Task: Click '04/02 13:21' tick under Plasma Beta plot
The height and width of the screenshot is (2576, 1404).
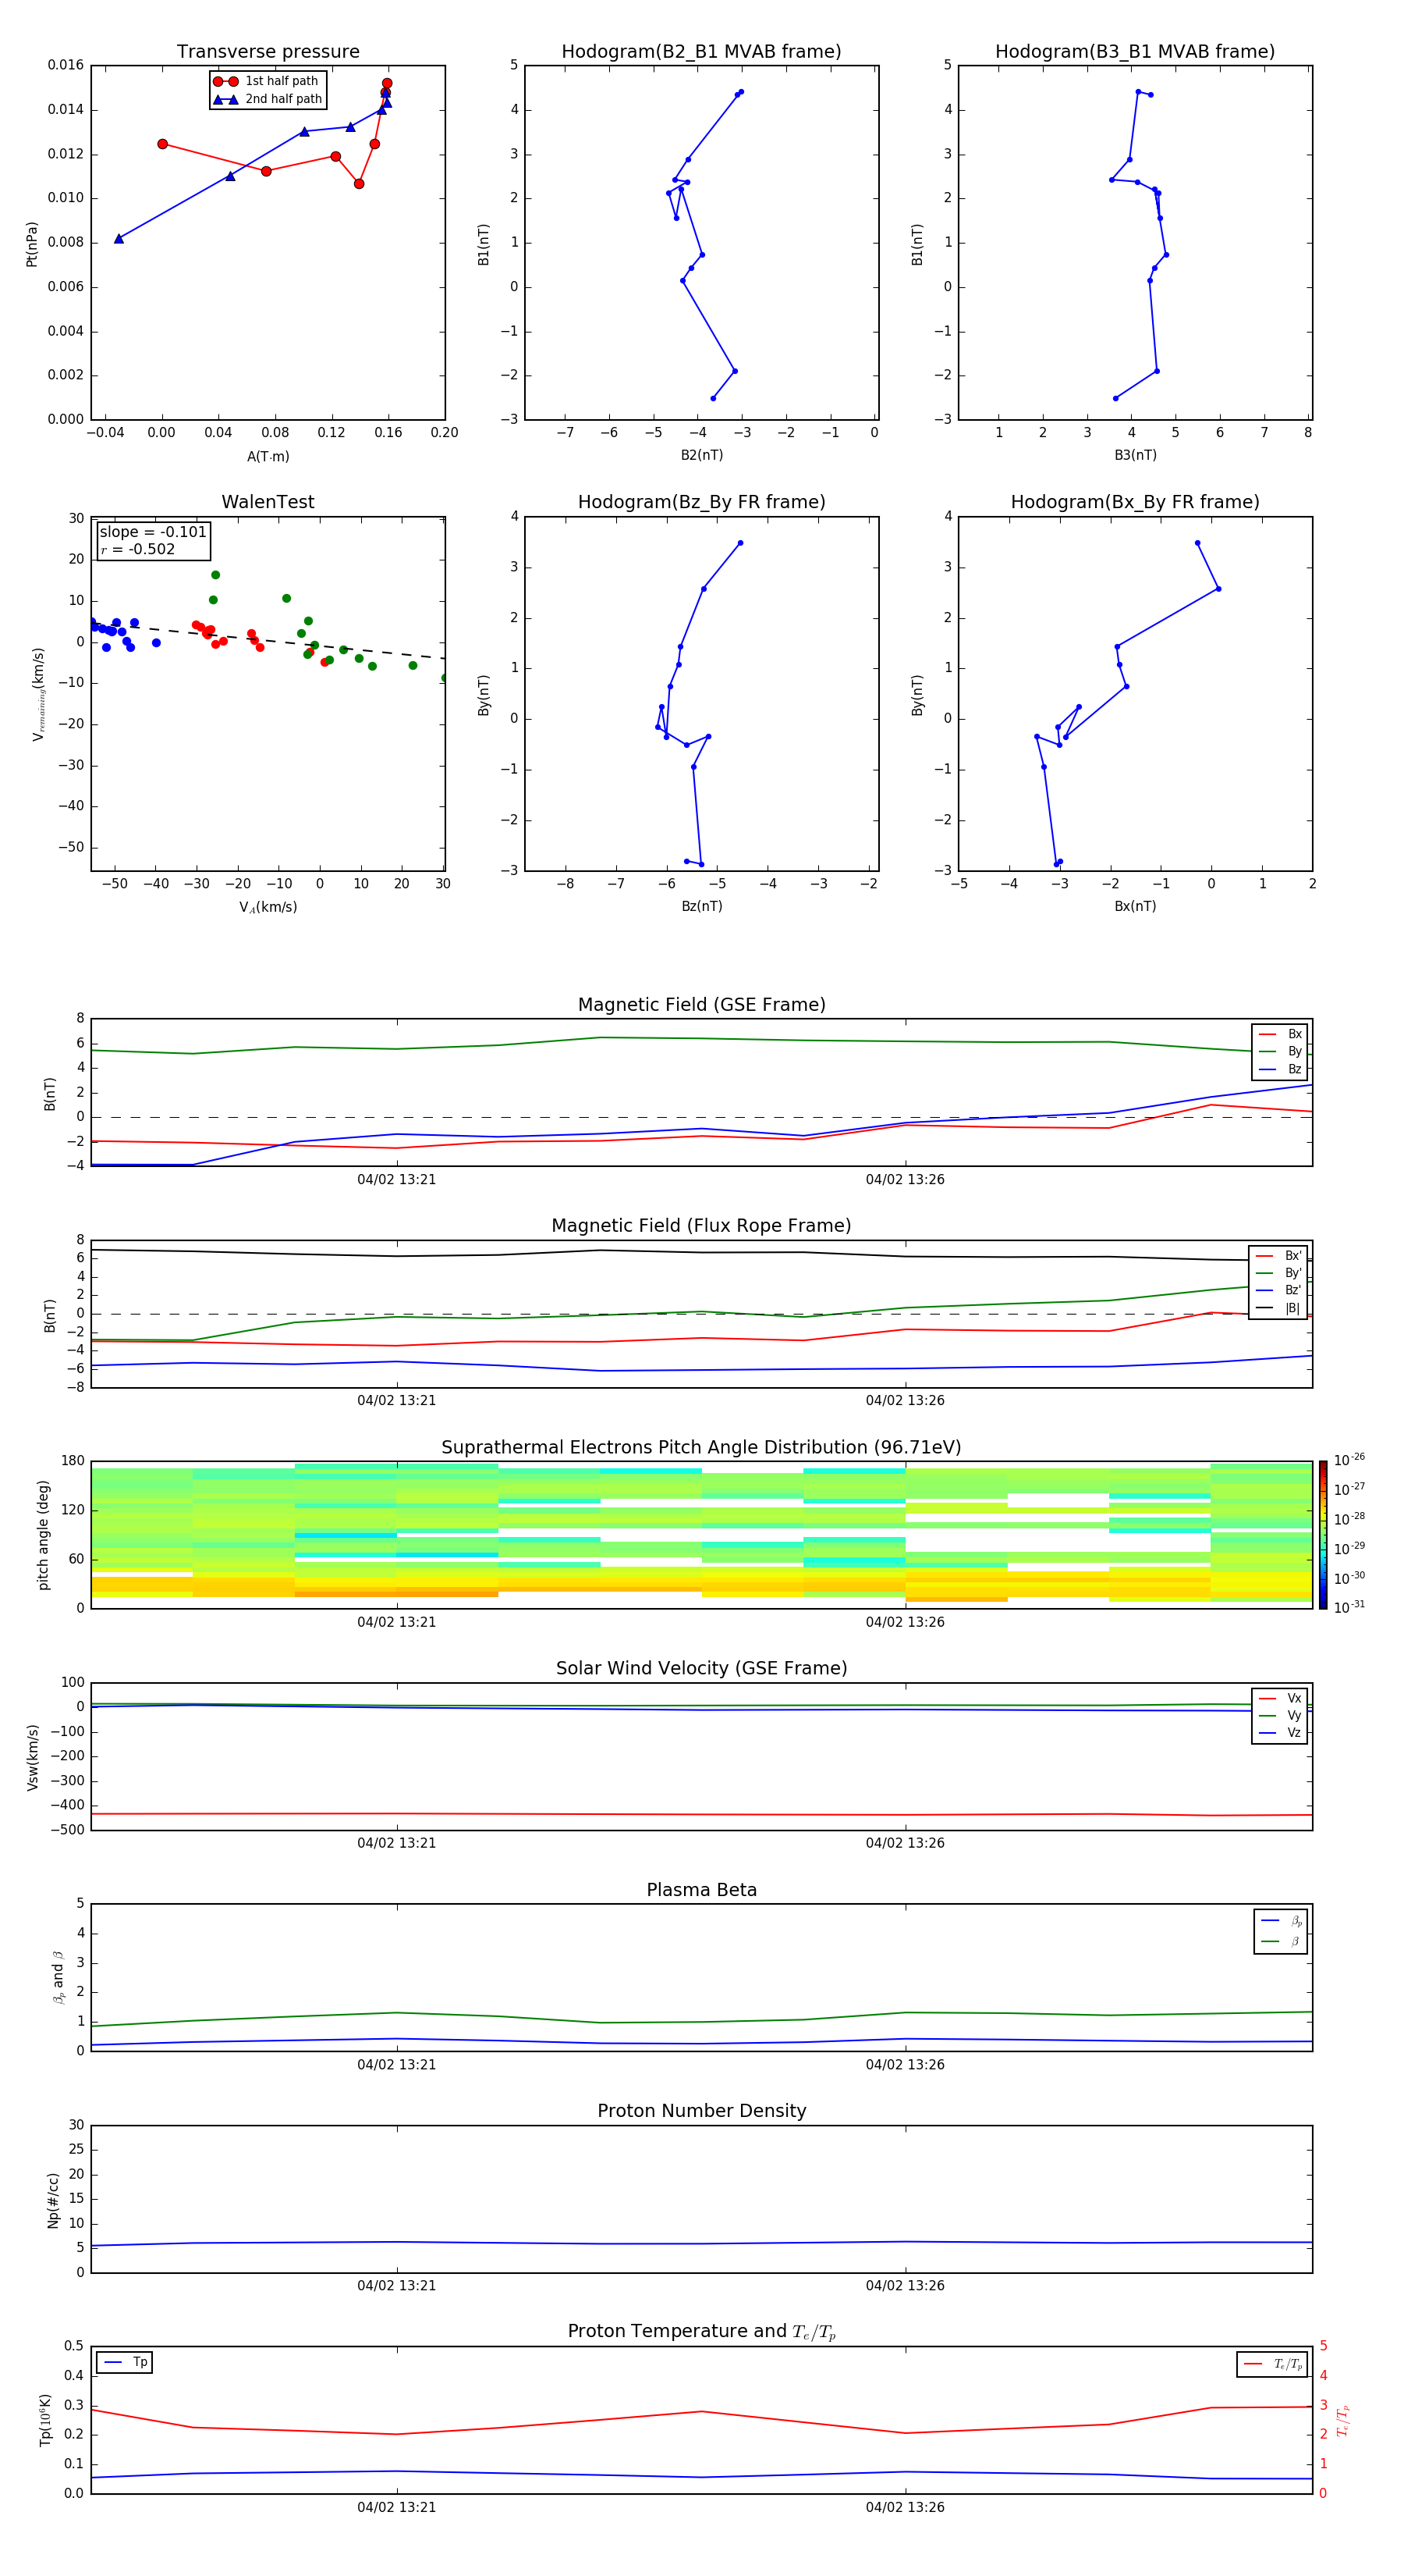Action: click(397, 2065)
